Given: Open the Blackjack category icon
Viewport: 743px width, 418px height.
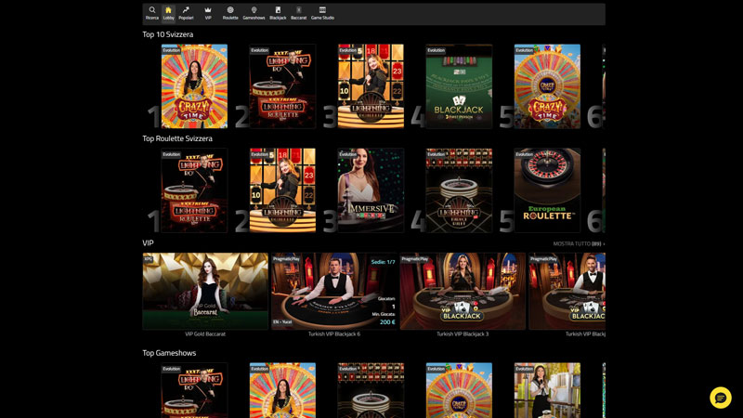Looking at the screenshot, I should 278,13.
